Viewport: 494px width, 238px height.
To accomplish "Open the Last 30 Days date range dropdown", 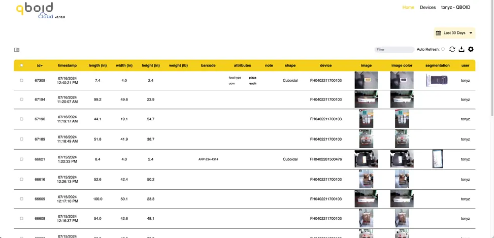I will click(454, 33).
